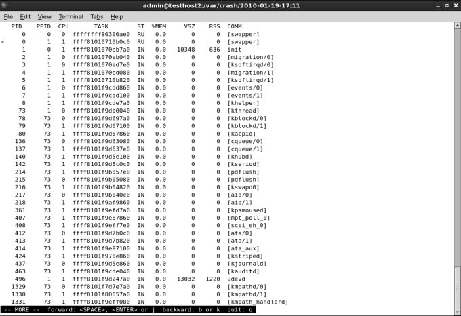461x316 pixels.
Task: Minimize the terminal window
Action: coord(438,5)
